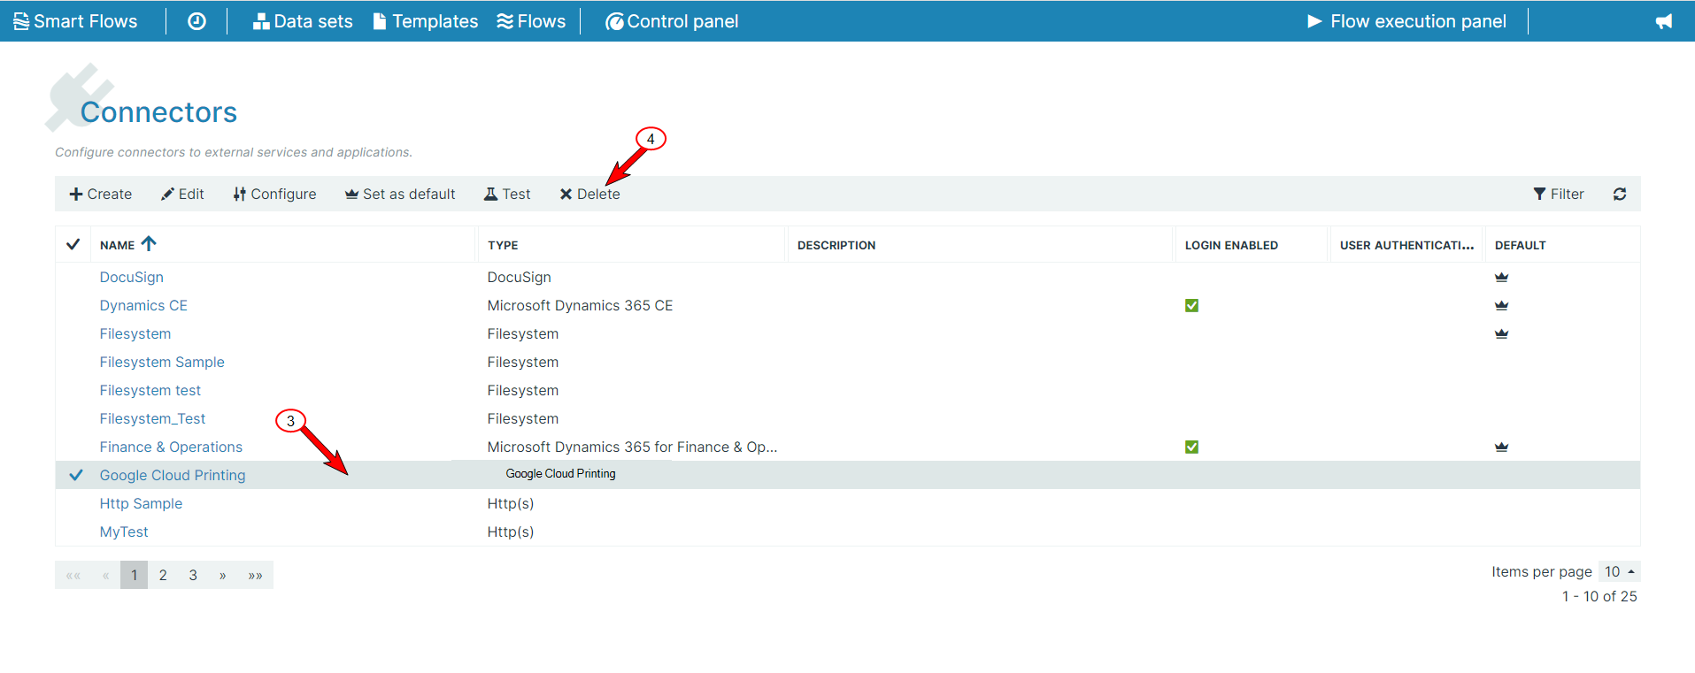Open the Data sets menu

pos(303,21)
